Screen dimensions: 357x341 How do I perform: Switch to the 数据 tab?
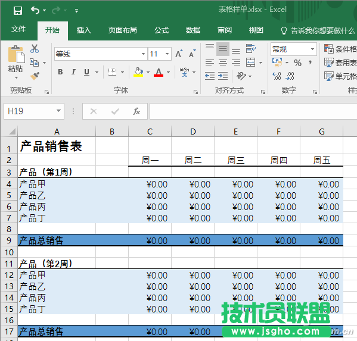[x=193, y=30]
